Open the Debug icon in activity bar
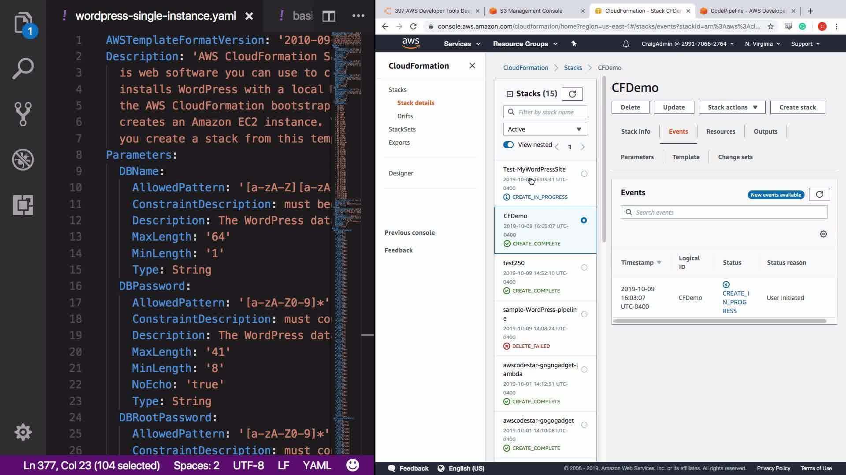 (23, 160)
